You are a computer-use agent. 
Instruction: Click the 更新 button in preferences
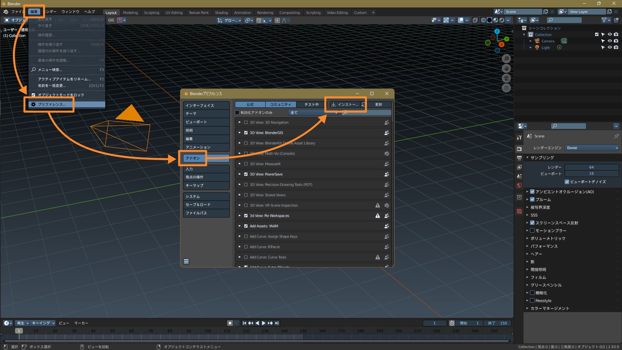pyautogui.click(x=379, y=104)
